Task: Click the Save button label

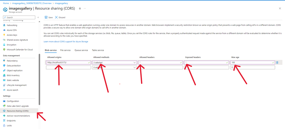Action: pos(50,18)
